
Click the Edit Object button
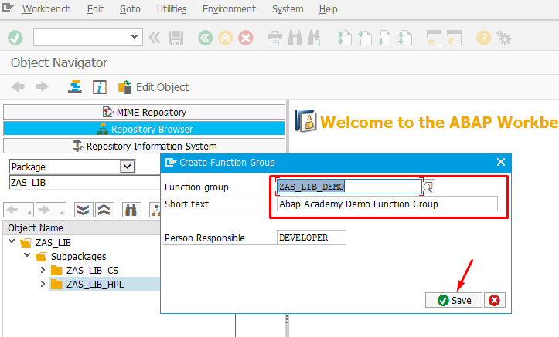(x=153, y=87)
